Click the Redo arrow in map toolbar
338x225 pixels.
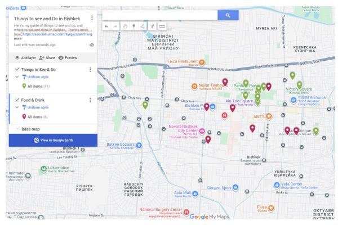[115, 26]
